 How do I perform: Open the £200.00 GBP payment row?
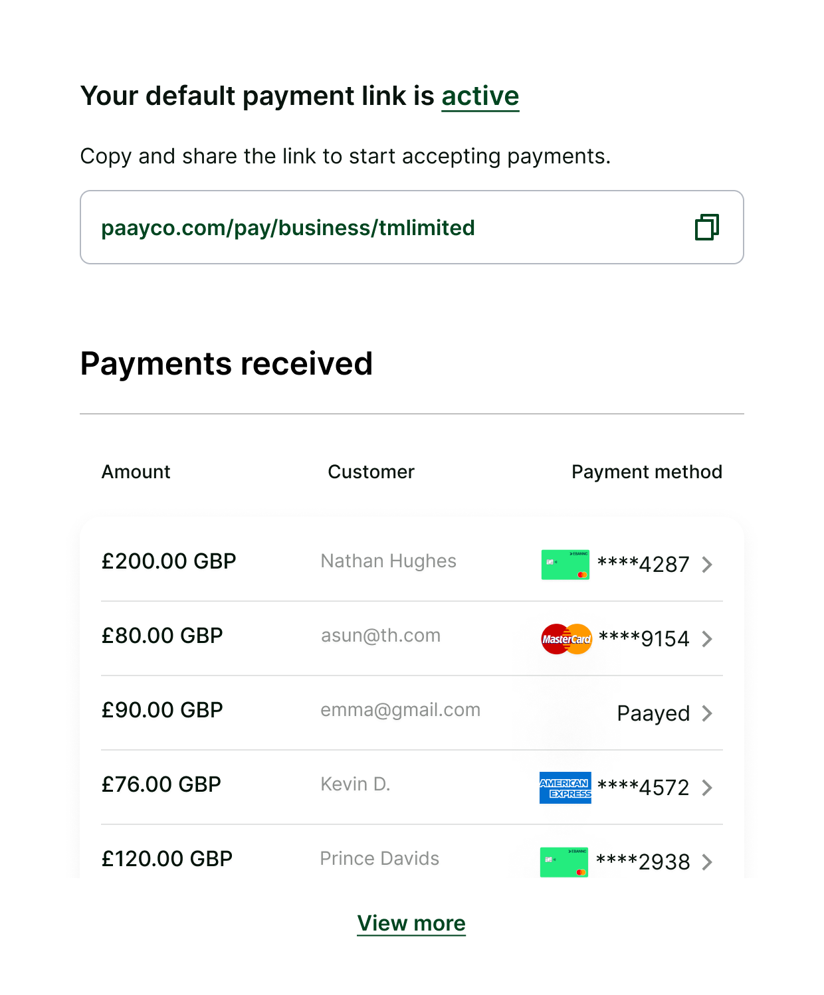[x=412, y=564]
